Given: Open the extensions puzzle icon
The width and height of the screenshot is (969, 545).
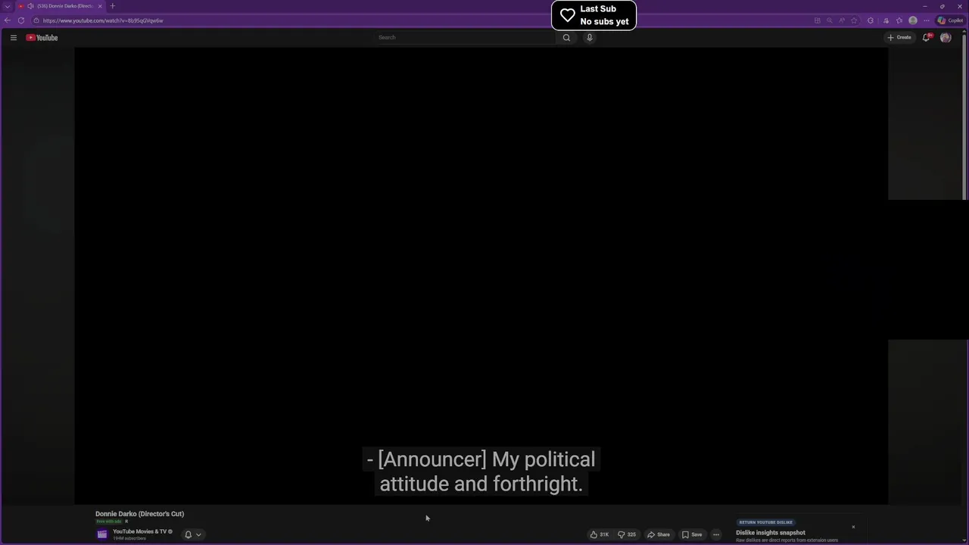Looking at the screenshot, I should [871, 20].
